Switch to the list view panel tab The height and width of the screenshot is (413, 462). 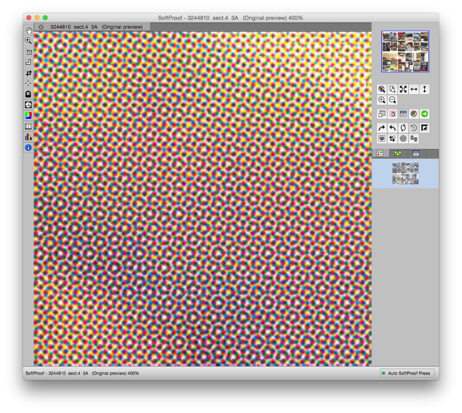[416, 153]
